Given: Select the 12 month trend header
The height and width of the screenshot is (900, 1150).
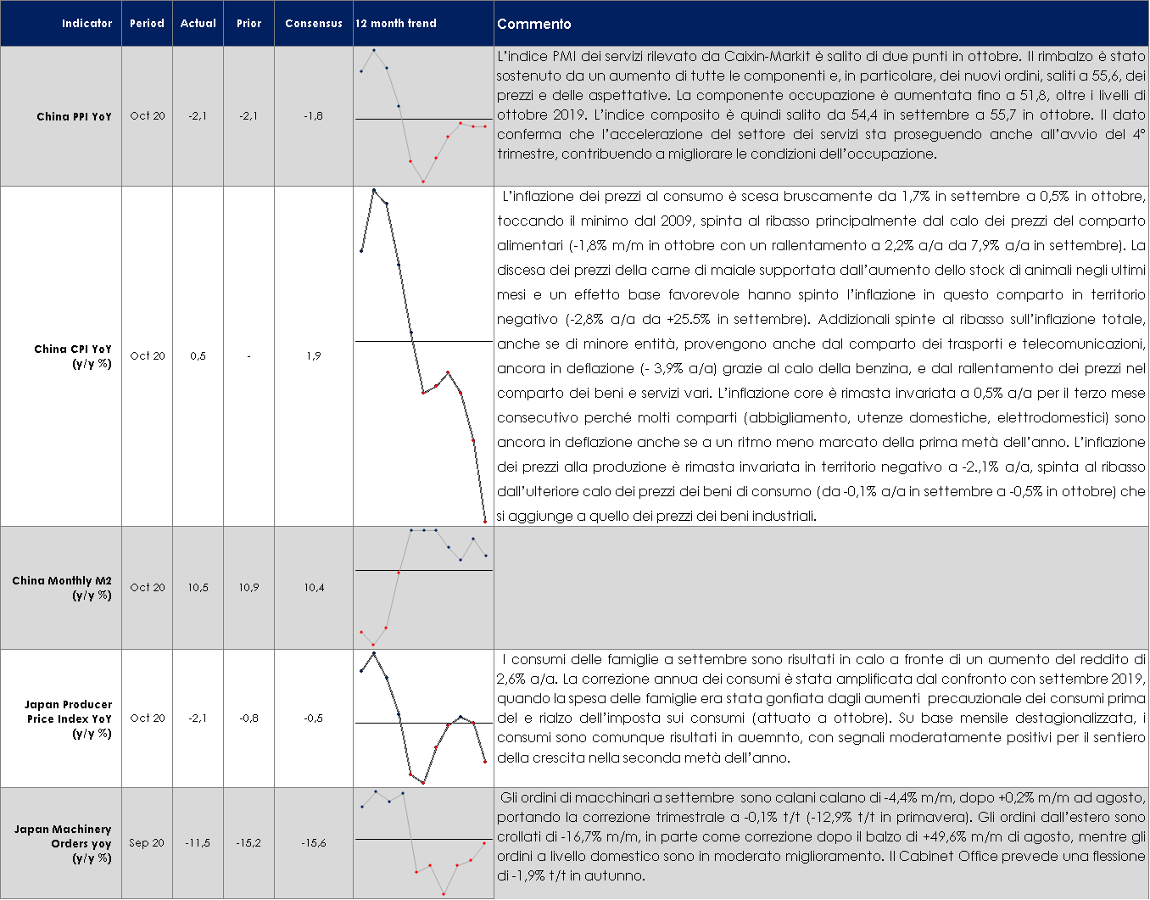Looking at the screenshot, I should (x=396, y=23).
